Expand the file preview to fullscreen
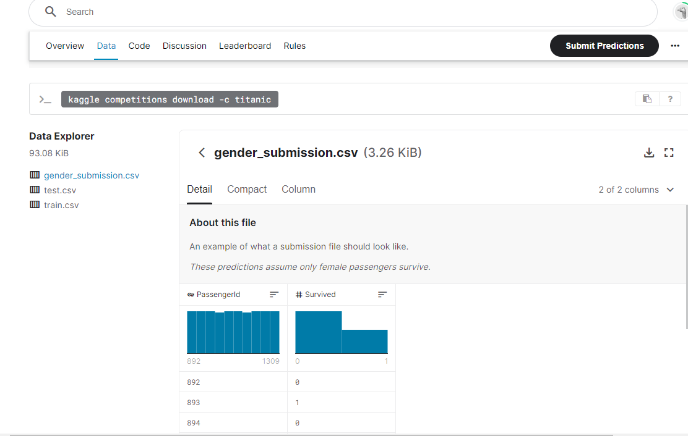 pos(669,153)
